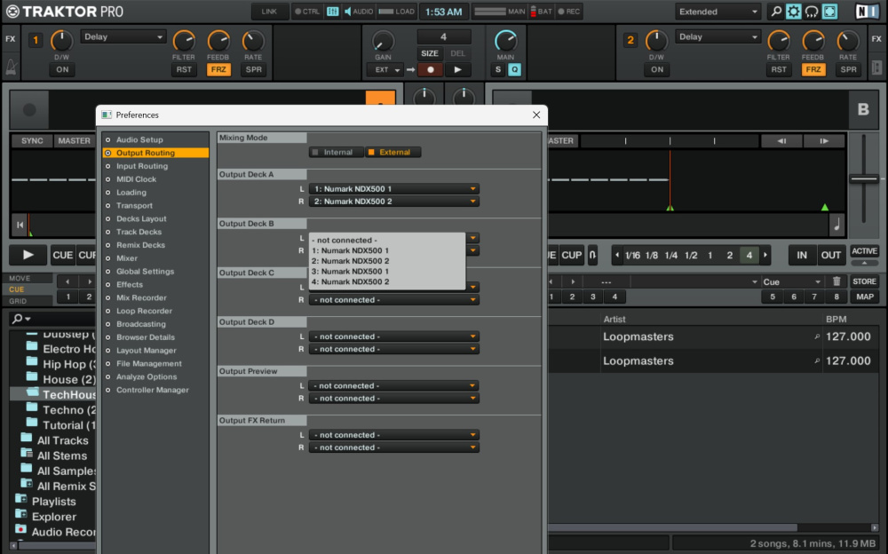Screen dimensions: 888x554
Task: Click the Deck B tempo bend left arrow
Action: (x=781, y=140)
